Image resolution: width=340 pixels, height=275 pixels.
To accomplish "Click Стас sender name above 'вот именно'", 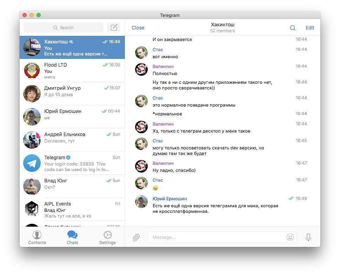I will tap(158, 49).
